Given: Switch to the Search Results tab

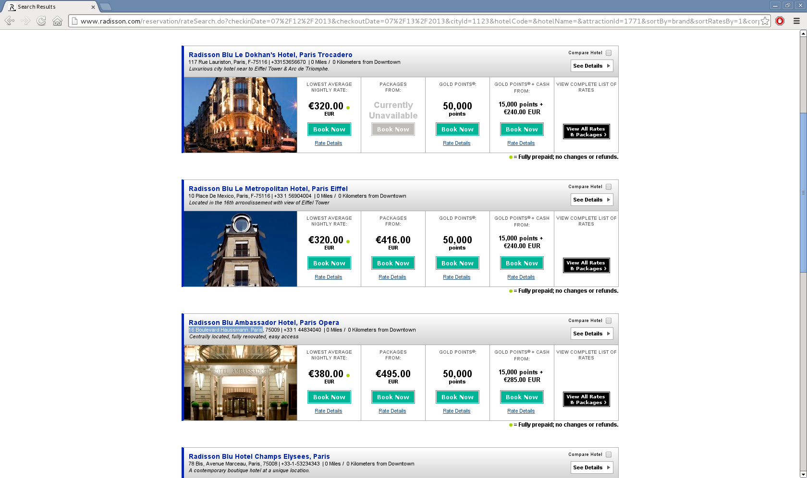Looking at the screenshot, I should pyautogui.click(x=48, y=7).
